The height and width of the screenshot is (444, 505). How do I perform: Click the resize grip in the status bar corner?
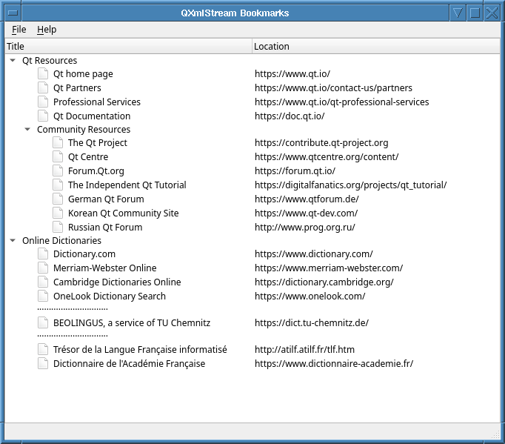click(x=496, y=434)
